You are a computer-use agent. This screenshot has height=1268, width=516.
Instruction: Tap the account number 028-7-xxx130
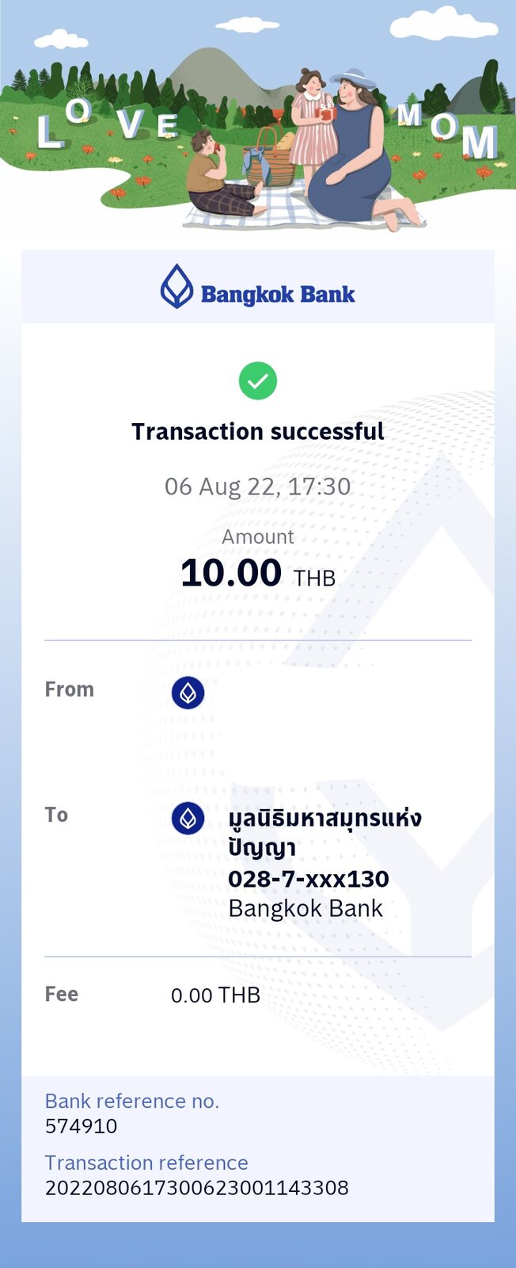309,879
